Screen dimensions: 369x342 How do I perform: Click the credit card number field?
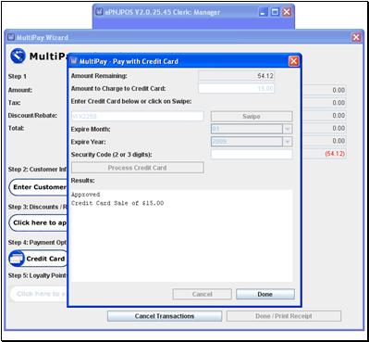coord(137,117)
